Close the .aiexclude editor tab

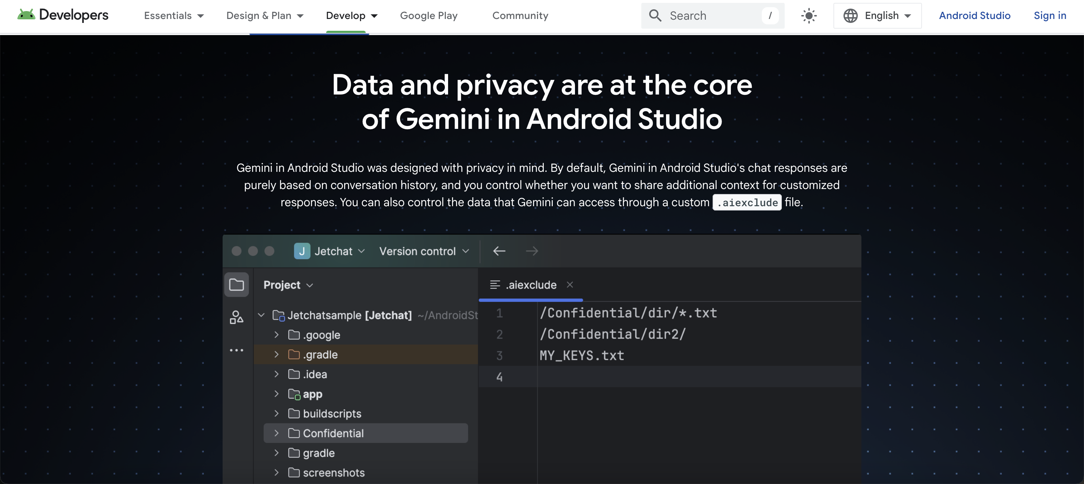[570, 285]
